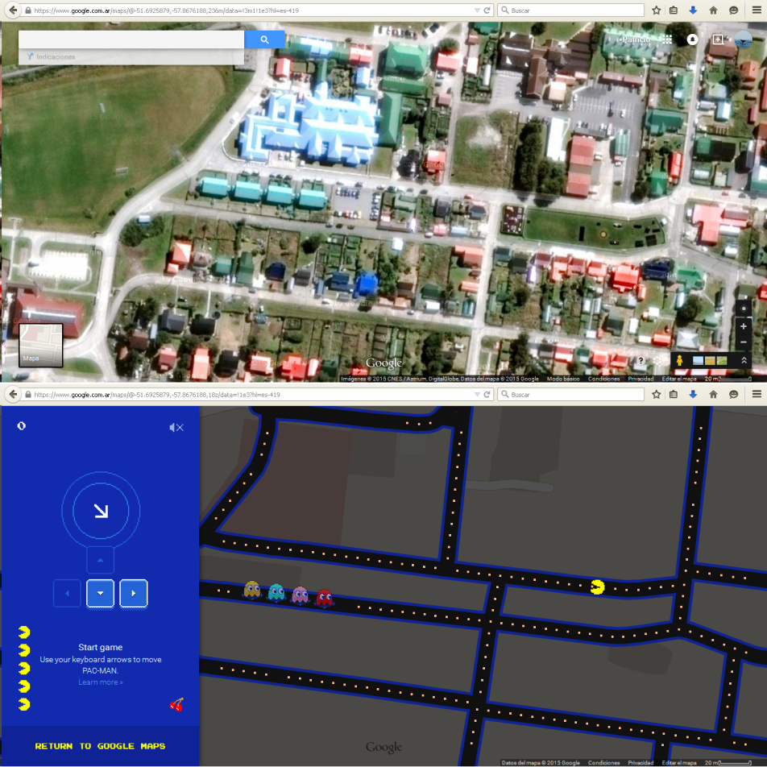767x767 pixels.
Task: Zoom in with the plus map button
Action: [x=744, y=326]
